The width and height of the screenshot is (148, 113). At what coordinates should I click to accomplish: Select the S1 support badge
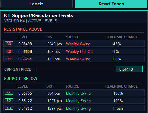[x=9, y=93]
